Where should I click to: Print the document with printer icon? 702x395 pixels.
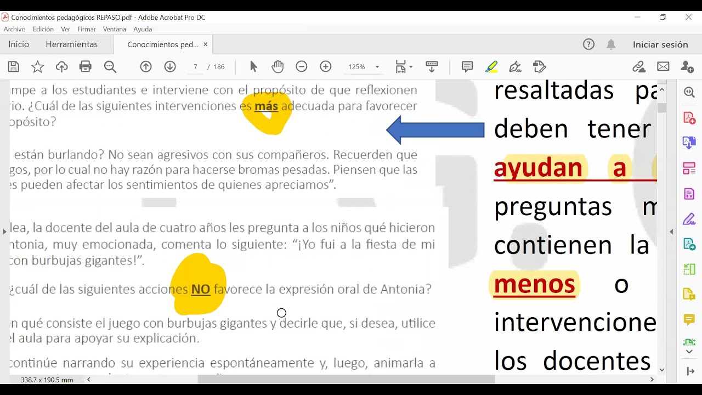[x=86, y=67]
